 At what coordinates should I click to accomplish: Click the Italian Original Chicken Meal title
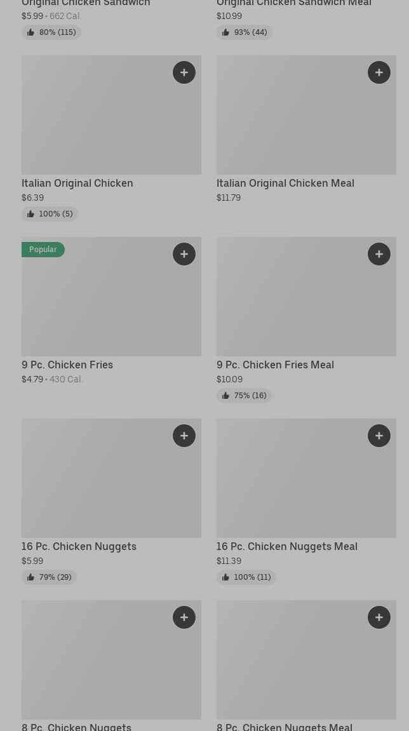coord(285,183)
